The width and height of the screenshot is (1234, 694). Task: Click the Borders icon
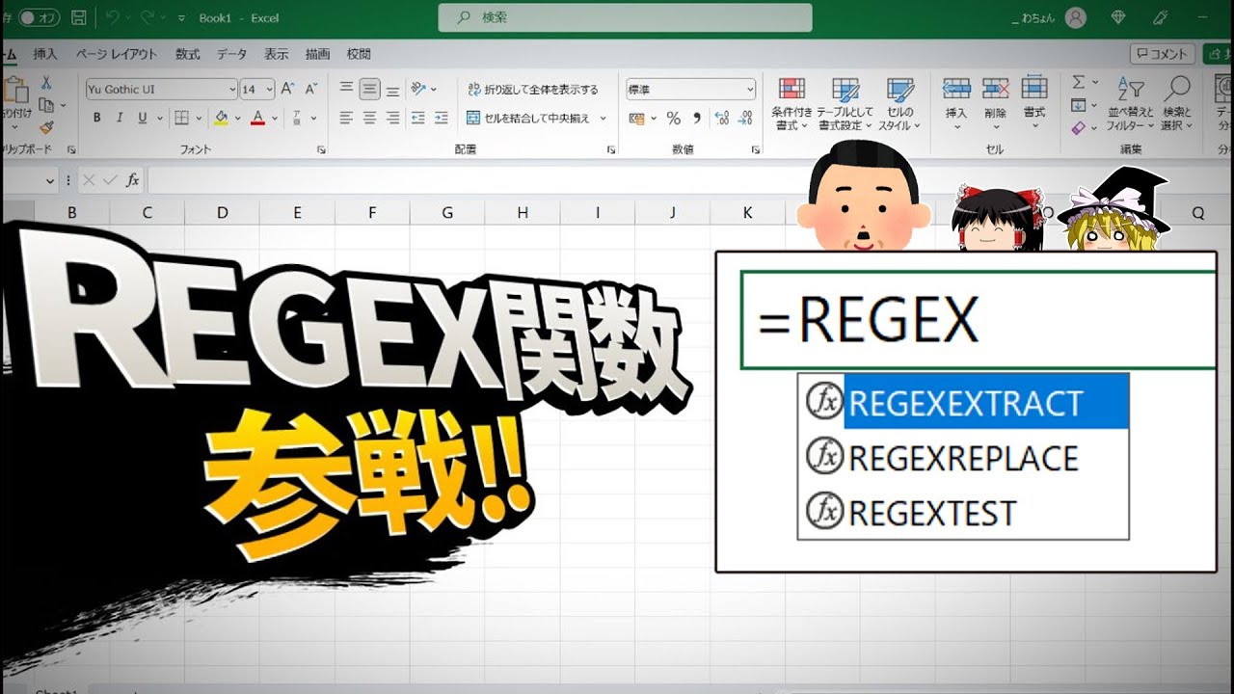[180, 118]
